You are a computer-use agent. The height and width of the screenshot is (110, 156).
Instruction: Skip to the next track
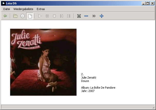point(69,16)
